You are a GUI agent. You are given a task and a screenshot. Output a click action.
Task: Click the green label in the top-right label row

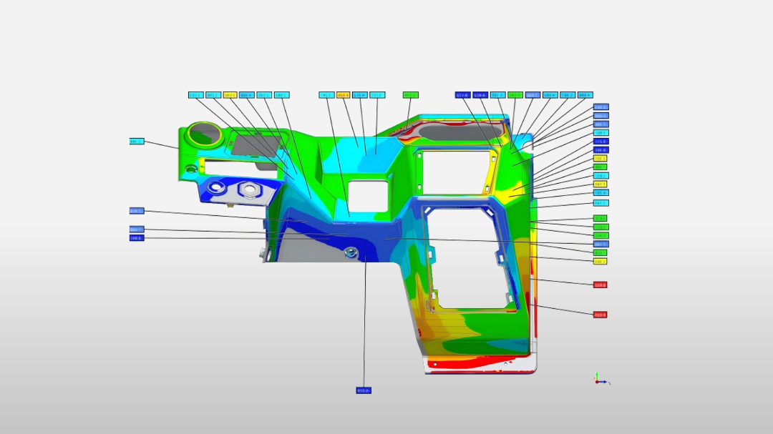[x=515, y=94]
